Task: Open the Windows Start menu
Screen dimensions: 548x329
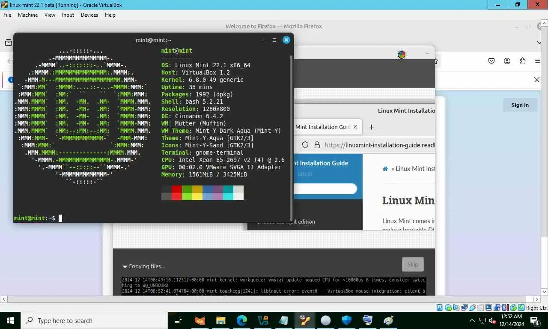Action: pyautogui.click(x=10, y=320)
